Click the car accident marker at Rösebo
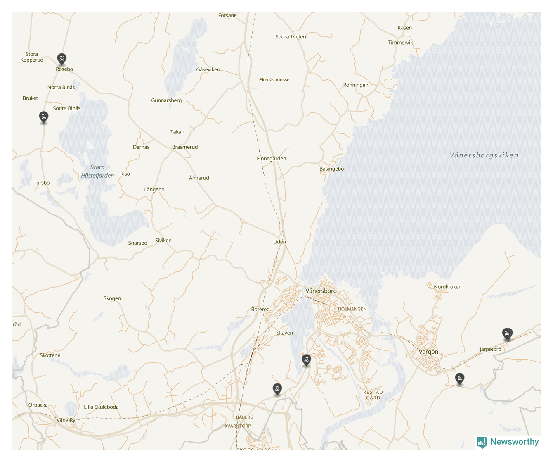 point(61,59)
